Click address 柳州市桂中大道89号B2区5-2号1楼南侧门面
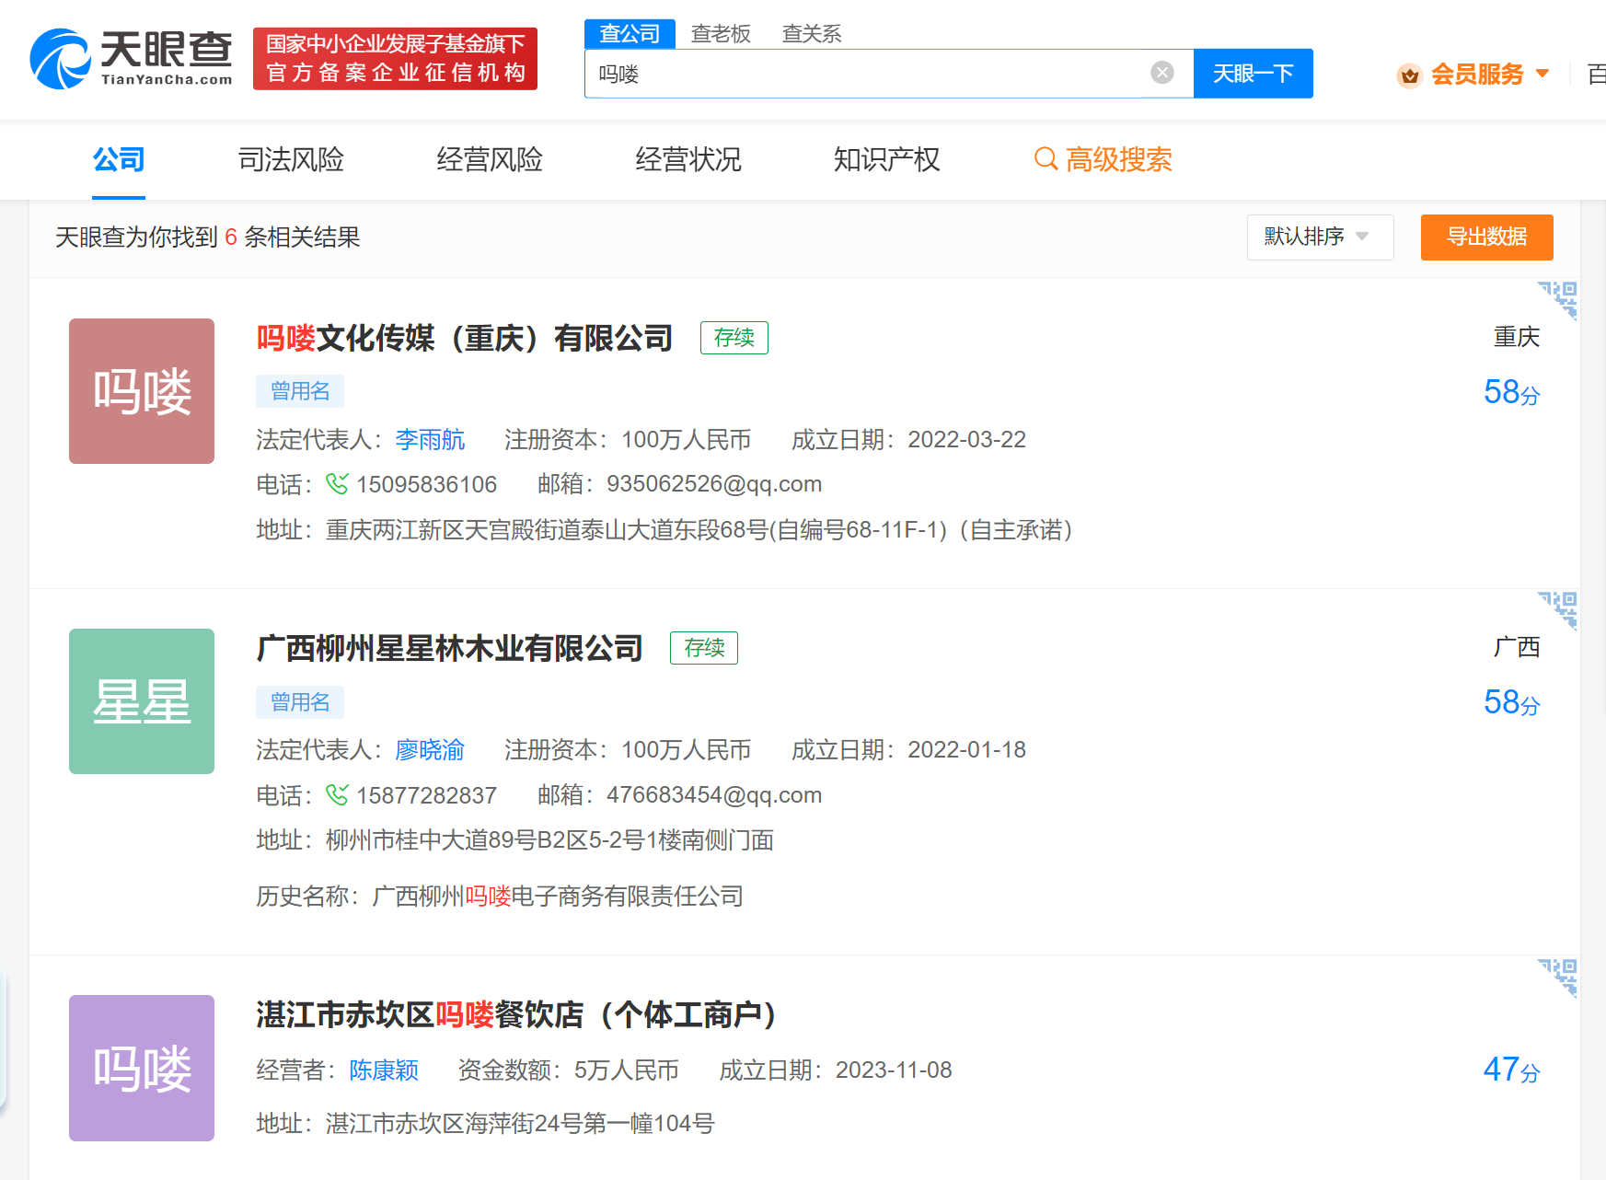 point(549,840)
